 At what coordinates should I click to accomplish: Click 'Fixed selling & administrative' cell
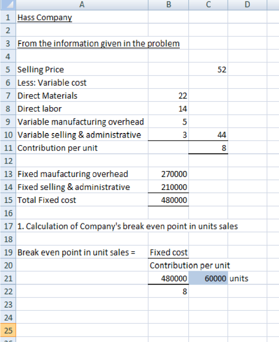pos(82,187)
